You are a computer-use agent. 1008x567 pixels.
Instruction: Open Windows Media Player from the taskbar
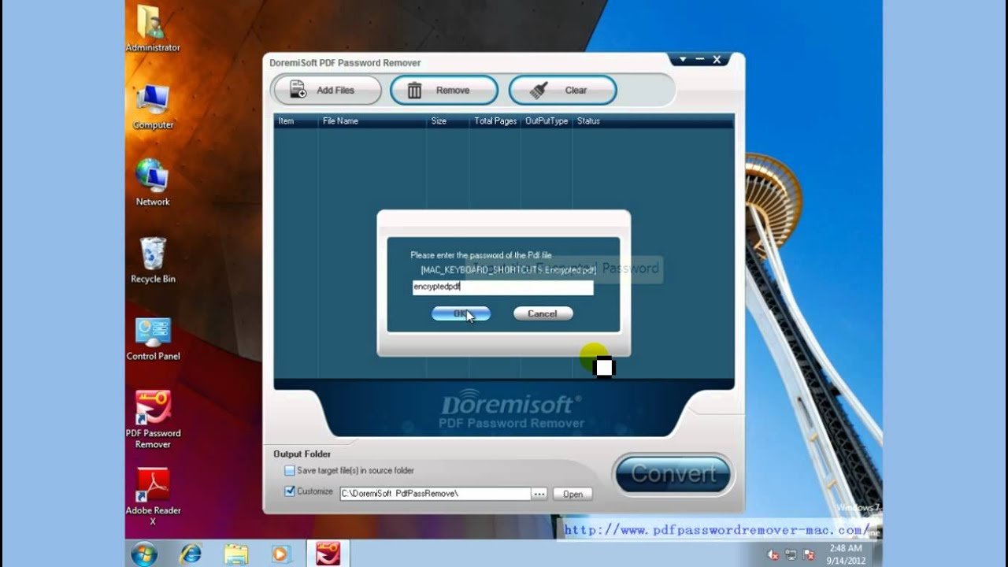[x=282, y=554]
